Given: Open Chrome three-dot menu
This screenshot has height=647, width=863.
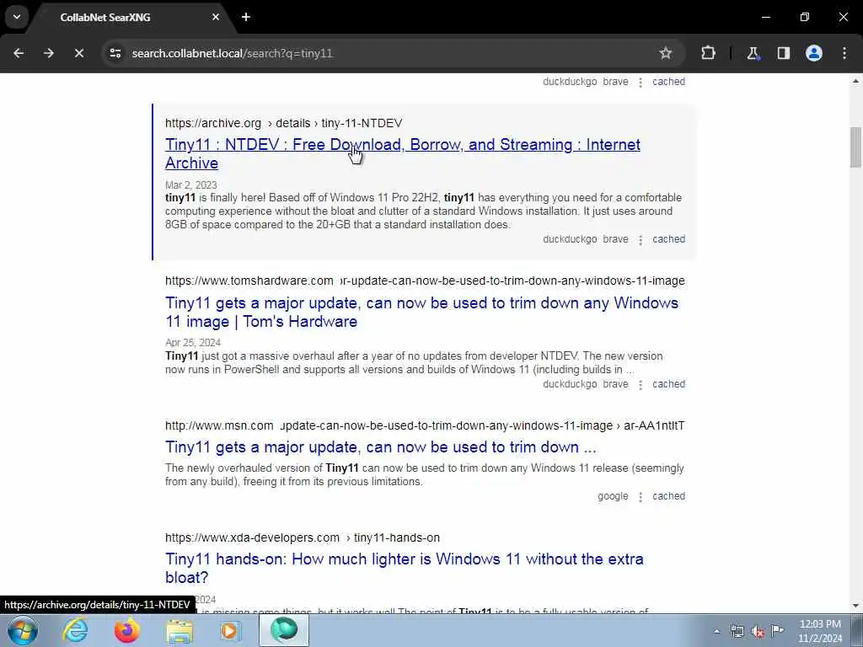Looking at the screenshot, I should [x=844, y=53].
